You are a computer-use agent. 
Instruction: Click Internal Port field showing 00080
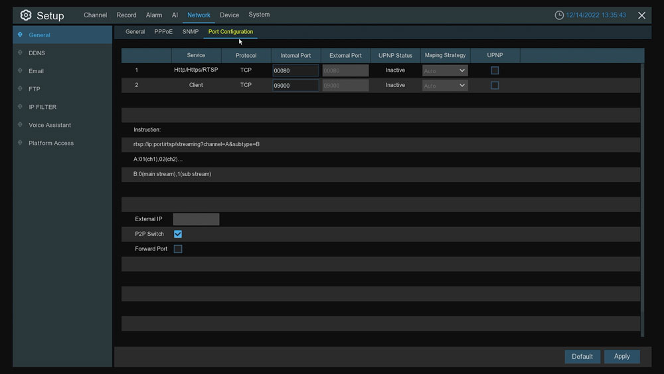point(295,70)
